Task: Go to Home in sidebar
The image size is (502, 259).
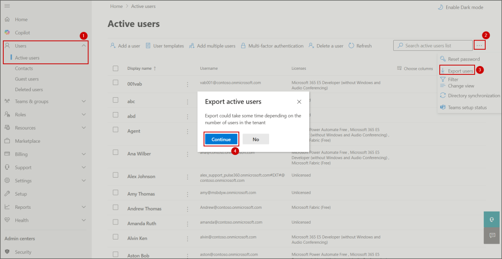Action: click(x=21, y=20)
